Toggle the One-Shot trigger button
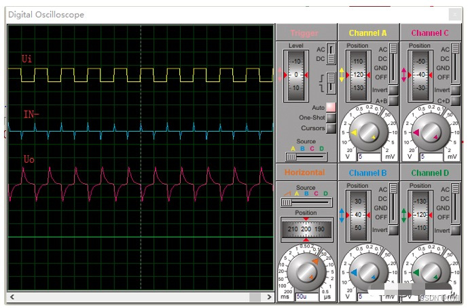 (331, 117)
